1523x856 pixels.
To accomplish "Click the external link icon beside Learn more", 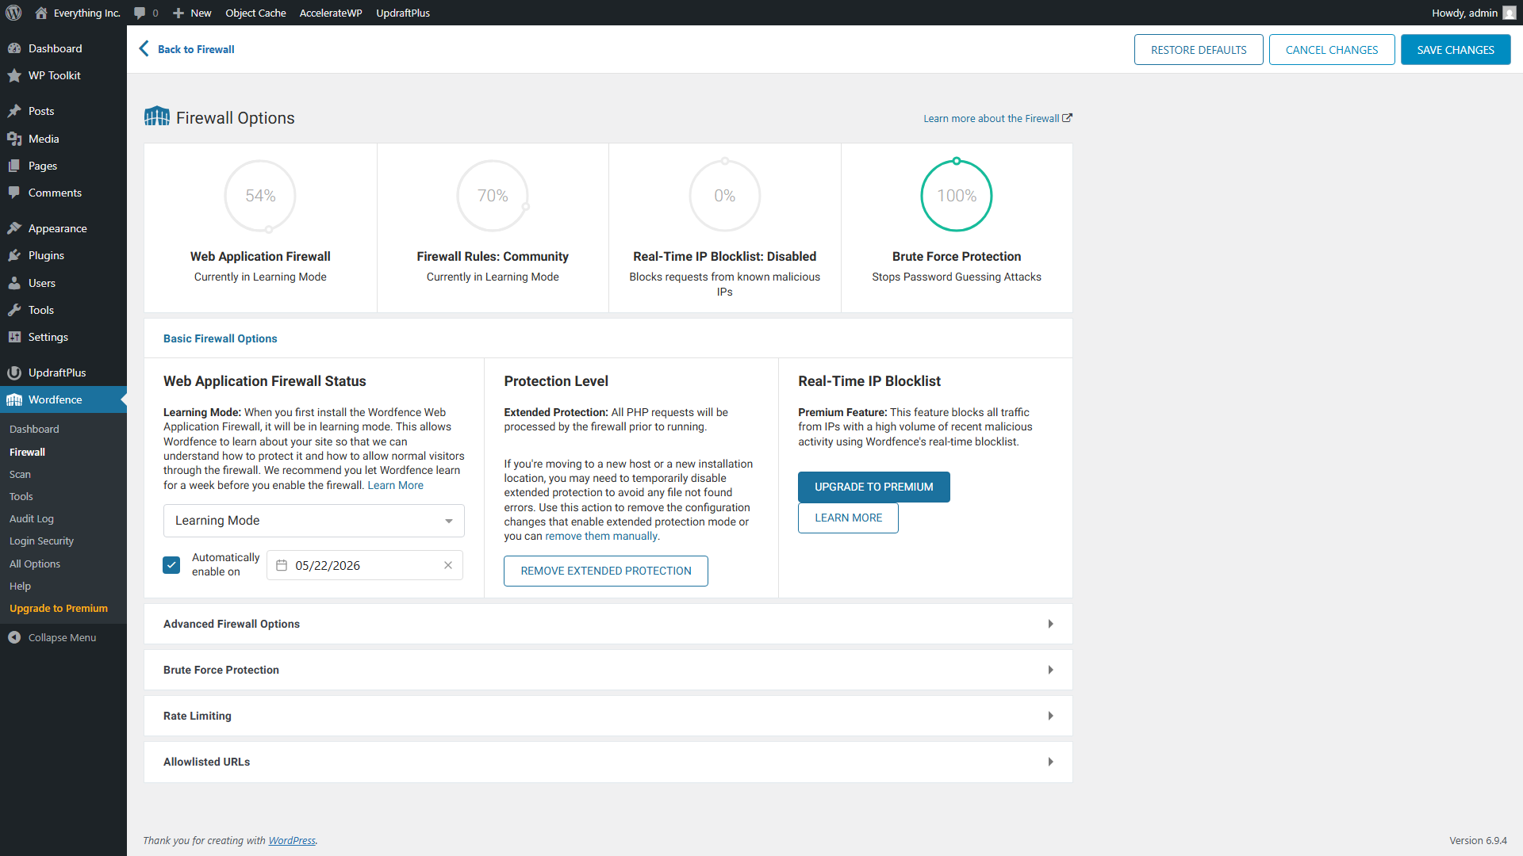I will pyautogui.click(x=1068, y=118).
